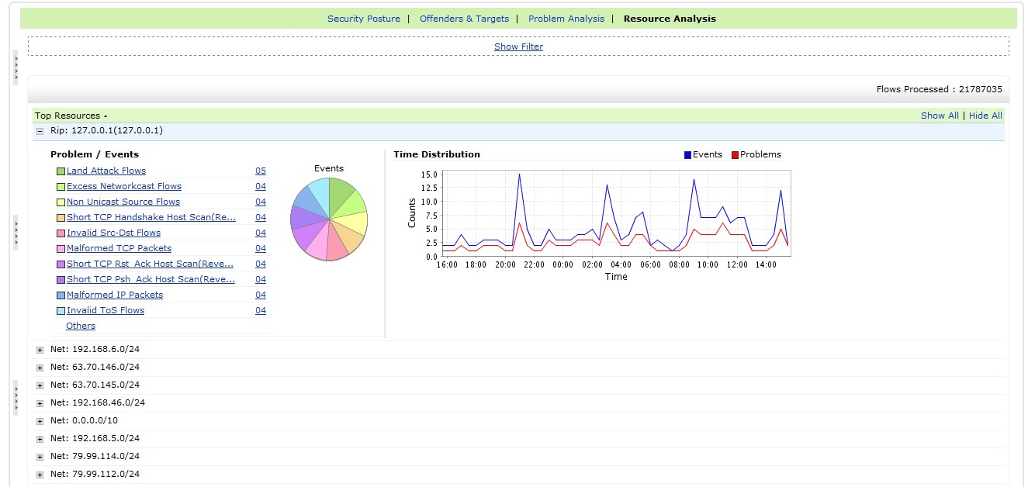
Task: Click the green Land Attack Flows swatch
Action: click(x=61, y=171)
